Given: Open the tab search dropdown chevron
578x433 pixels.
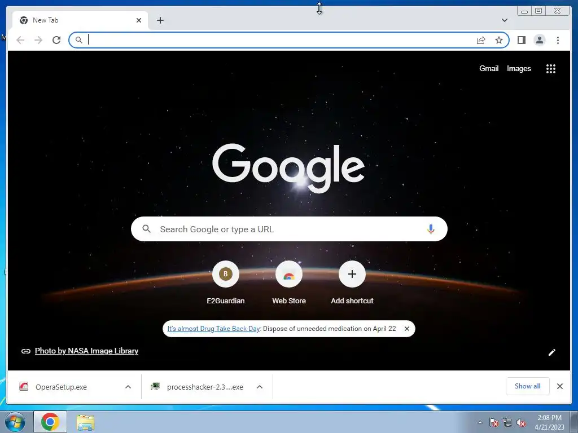Looking at the screenshot, I should [505, 20].
